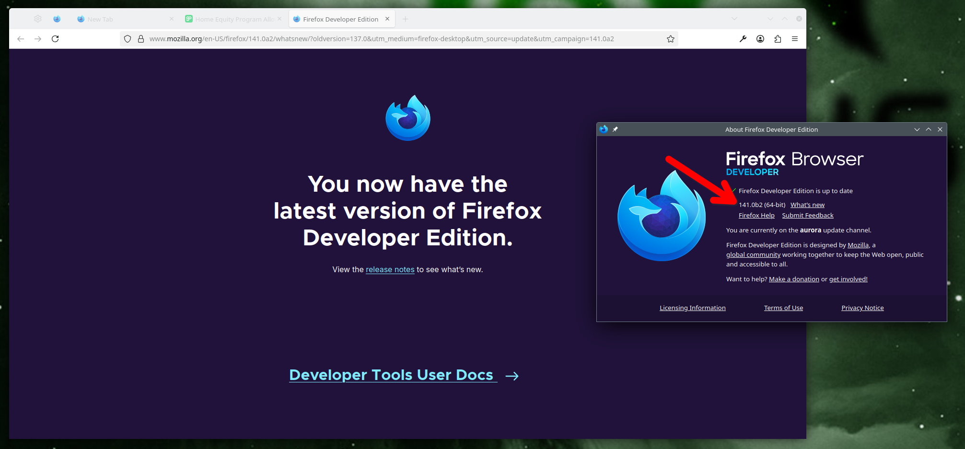This screenshot has height=449, width=965.
Task: Open the tracking protection shield panel
Action: point(128,39)
